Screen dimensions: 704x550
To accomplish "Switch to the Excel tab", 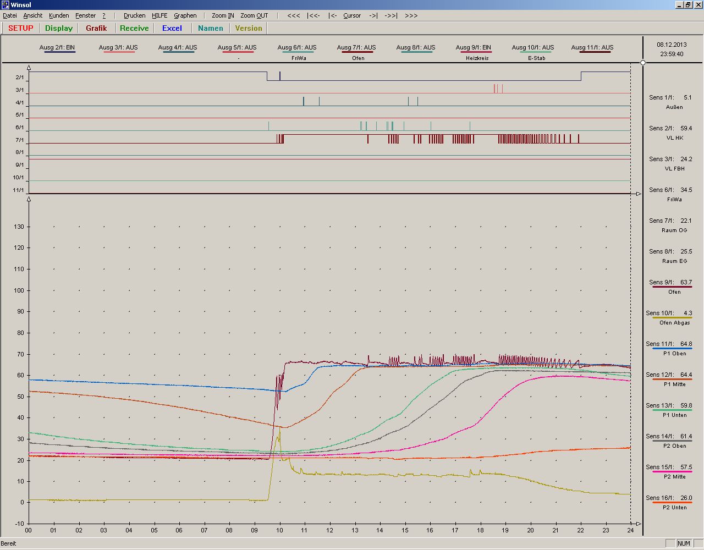I will coord(172,28).
